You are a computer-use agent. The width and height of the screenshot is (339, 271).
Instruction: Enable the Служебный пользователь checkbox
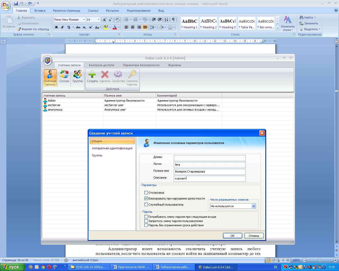point(146,205)
